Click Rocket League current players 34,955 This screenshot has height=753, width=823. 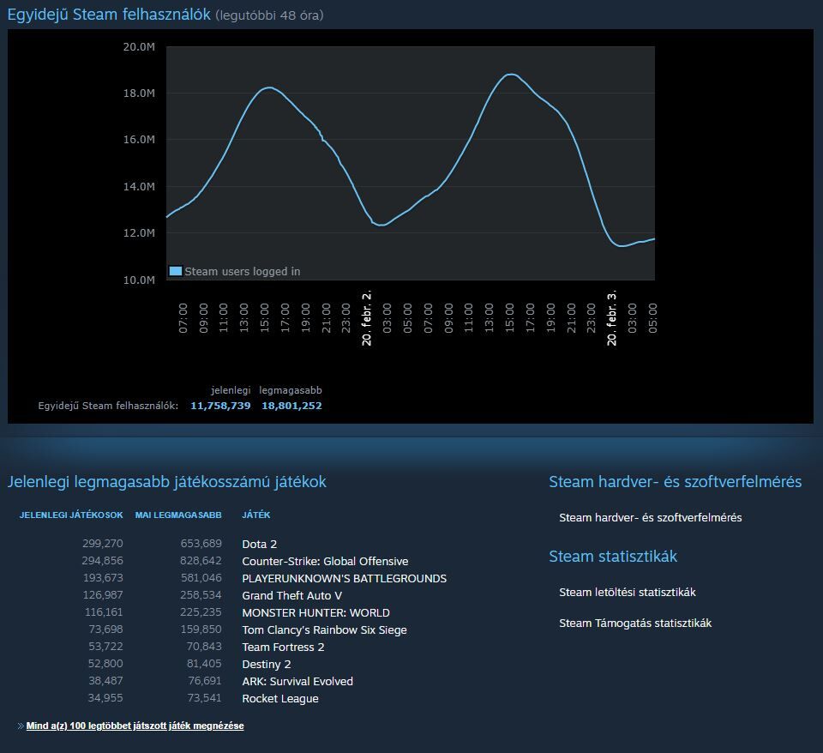point(105,698)
